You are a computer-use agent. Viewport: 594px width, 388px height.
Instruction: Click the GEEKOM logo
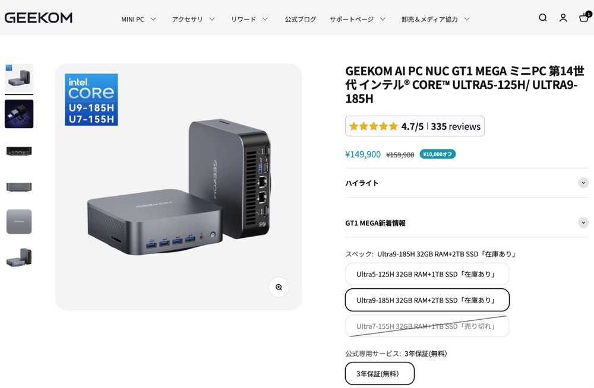[39, 18]
